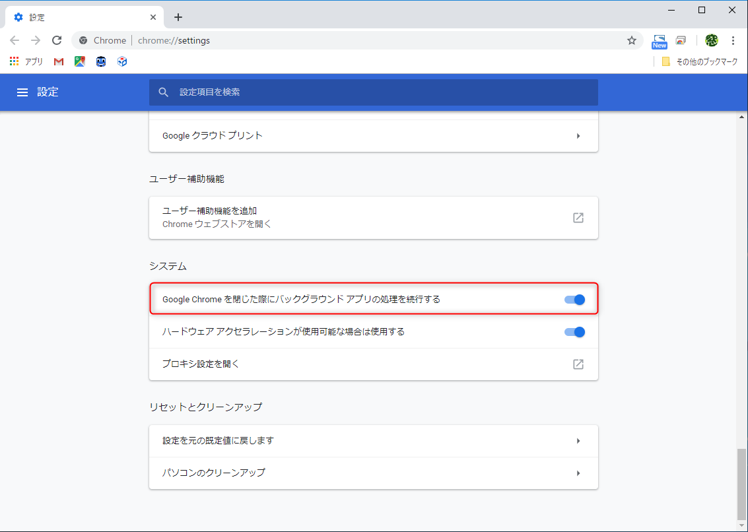Click the user profile avatar icon
748x532 pixels.
tap(711, 40)
